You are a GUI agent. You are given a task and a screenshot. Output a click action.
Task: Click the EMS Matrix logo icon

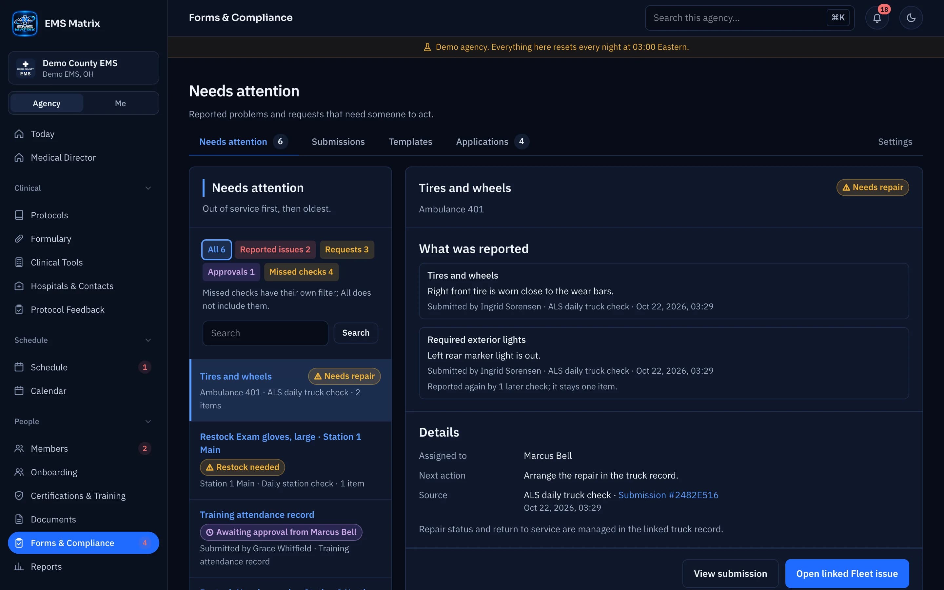point(25,23)
